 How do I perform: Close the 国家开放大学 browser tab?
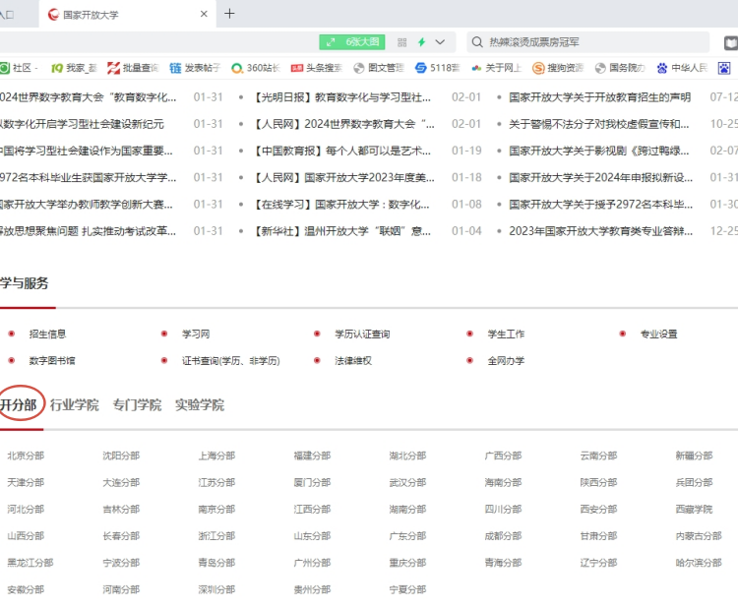pos(204,14)
